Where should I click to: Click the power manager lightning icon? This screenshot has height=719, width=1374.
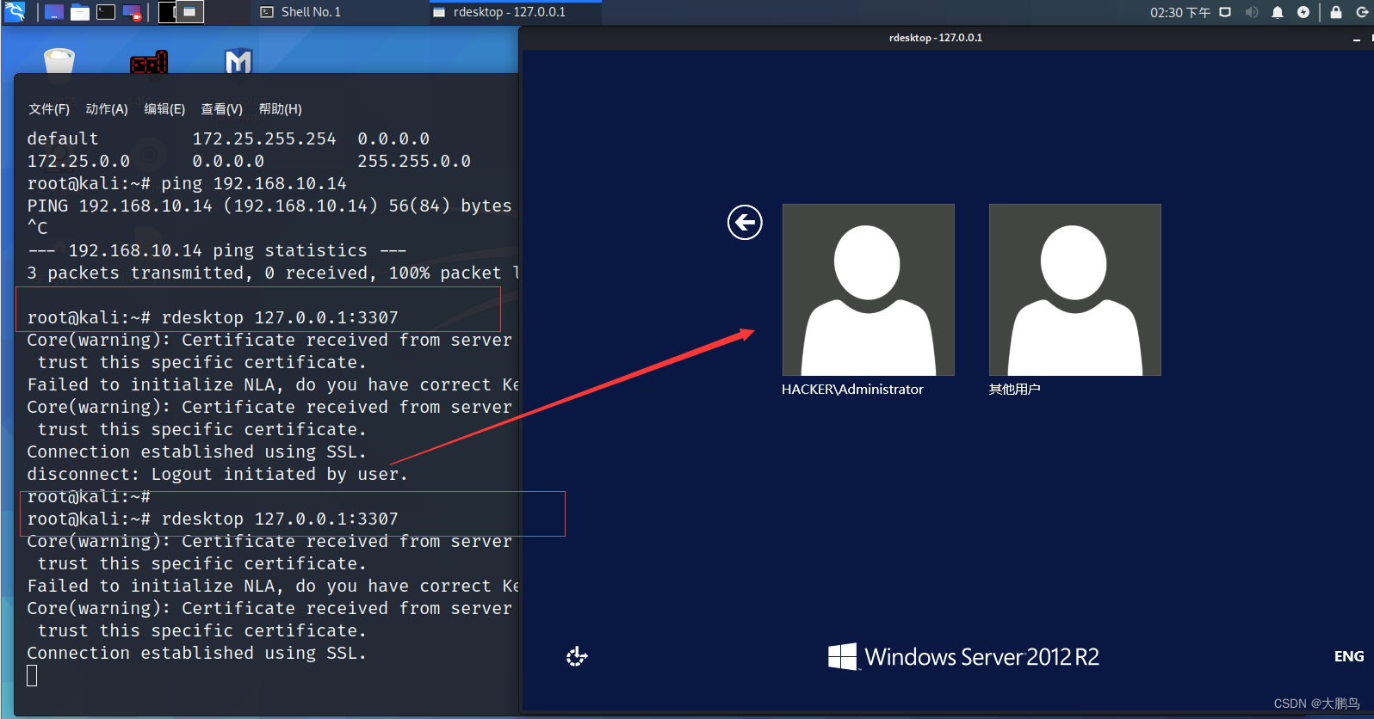[x=1303, y=12]
